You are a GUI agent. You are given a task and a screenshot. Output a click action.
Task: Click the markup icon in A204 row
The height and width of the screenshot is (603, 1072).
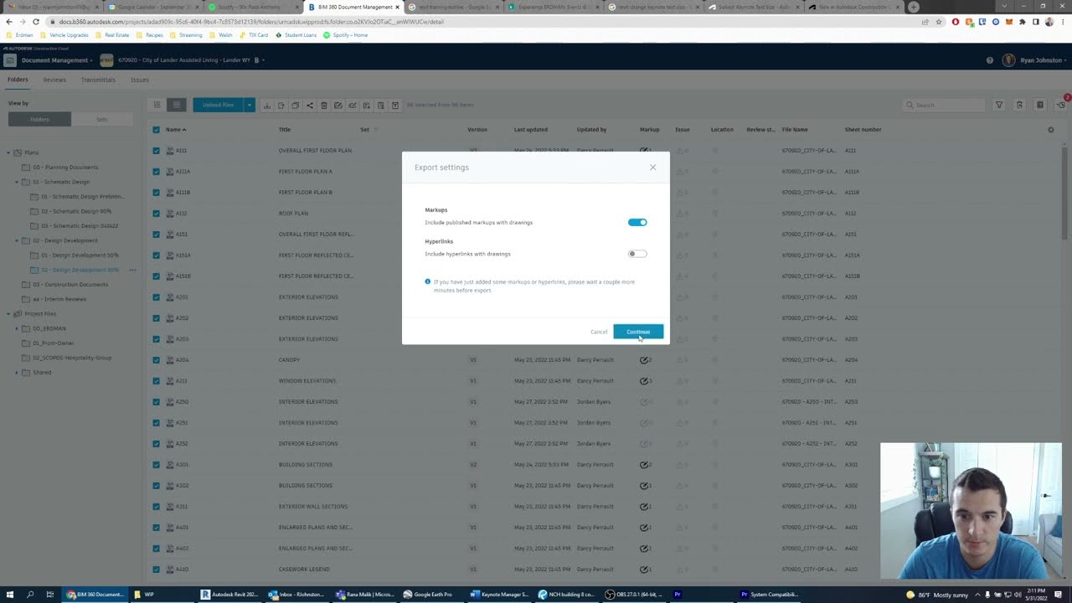tap(645, 360)
